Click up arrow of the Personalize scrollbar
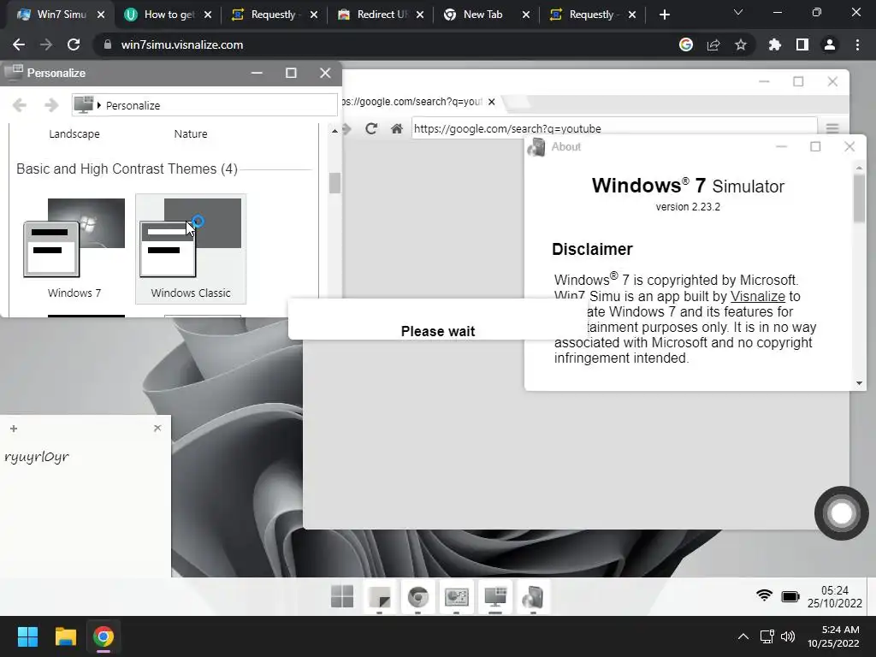 [x=334, y=131]
